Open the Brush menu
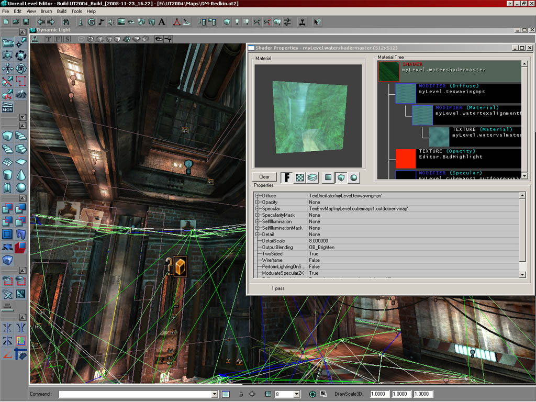 [x=46, y=12]
